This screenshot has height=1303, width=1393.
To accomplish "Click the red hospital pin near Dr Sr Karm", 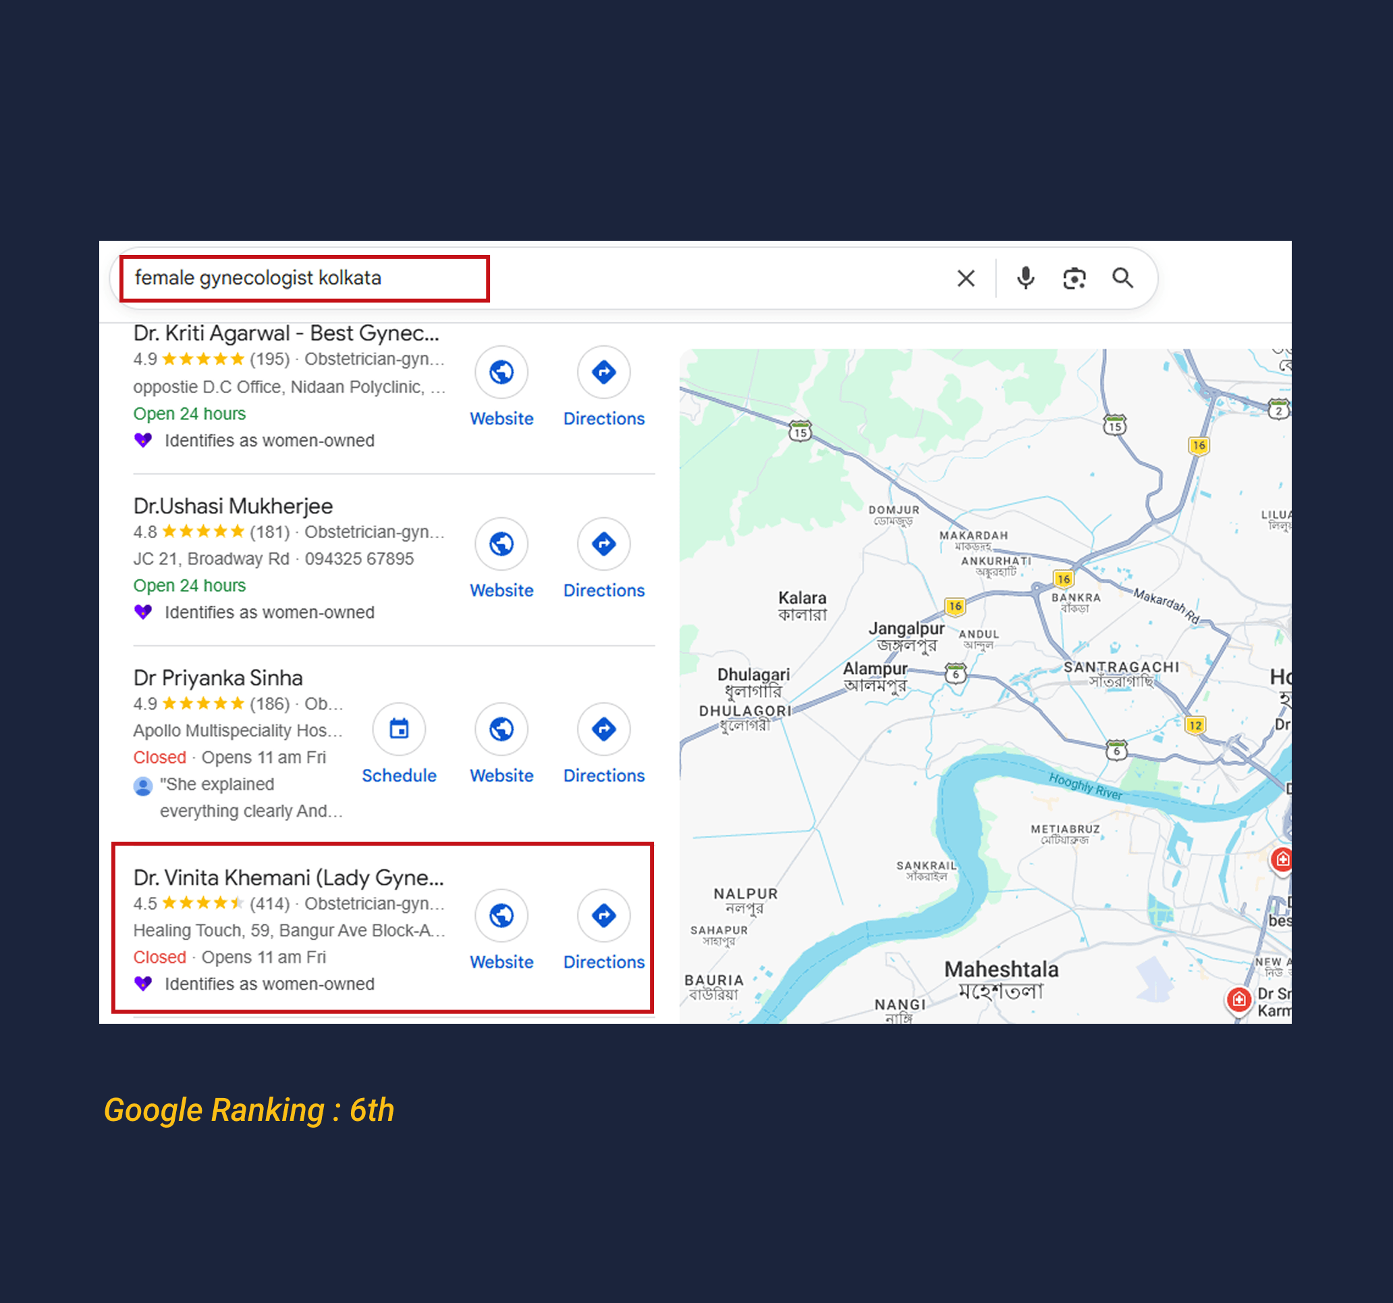I will 1238,999.
